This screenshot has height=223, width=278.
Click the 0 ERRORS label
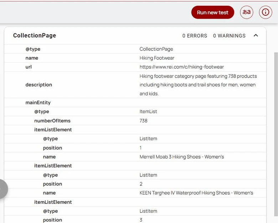click(195, 36)
